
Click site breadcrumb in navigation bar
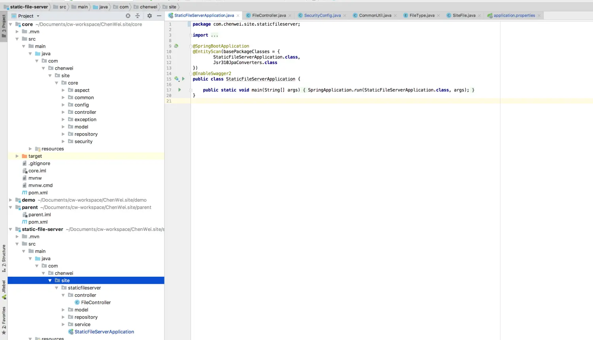coord(170,7)
